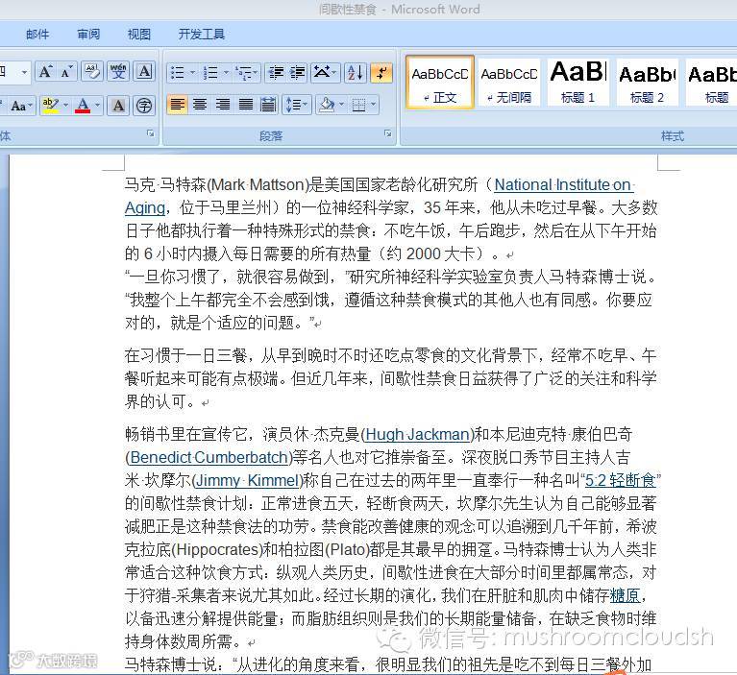
Task: Apply yellow text highlight color
Action: click(50, 106)
